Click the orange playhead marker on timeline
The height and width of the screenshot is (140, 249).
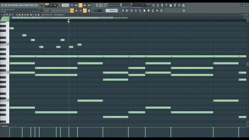pos(69,20)
